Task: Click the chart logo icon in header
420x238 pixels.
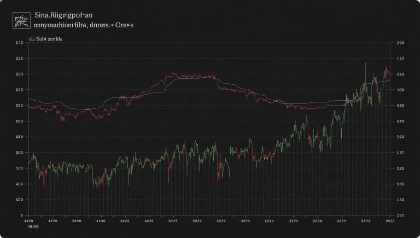Action: 21,21
